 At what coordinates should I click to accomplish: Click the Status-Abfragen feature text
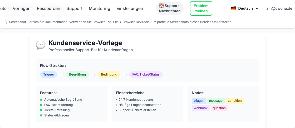pyautogui.click(x=56, y=115)
